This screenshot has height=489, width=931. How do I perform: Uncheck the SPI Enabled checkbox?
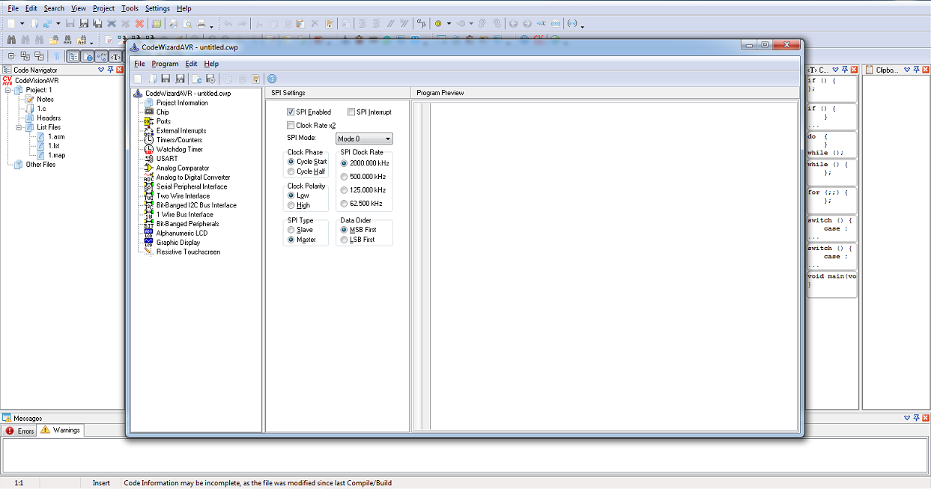pos(291,112)
